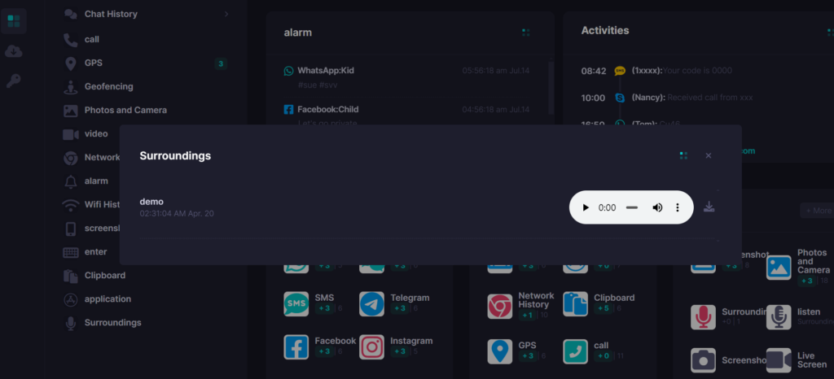Open Photos and Camera in sidebar
This screenshot has height=379, width=834.
tap(125, 110)
